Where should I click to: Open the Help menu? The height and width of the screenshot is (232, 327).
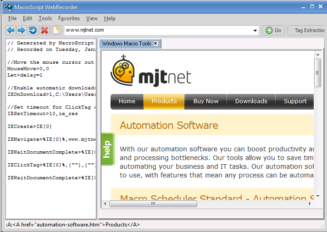pyautogui.click(x=110, y=18)
